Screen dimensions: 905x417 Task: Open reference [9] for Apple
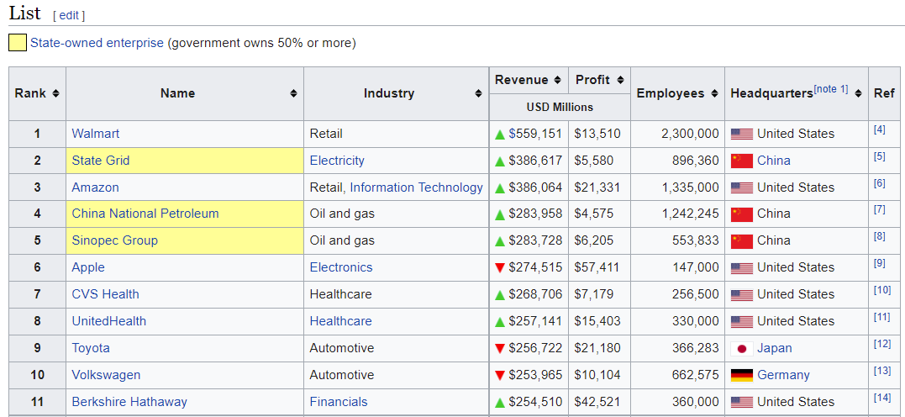pyautogui.click(x=880, y=263)
